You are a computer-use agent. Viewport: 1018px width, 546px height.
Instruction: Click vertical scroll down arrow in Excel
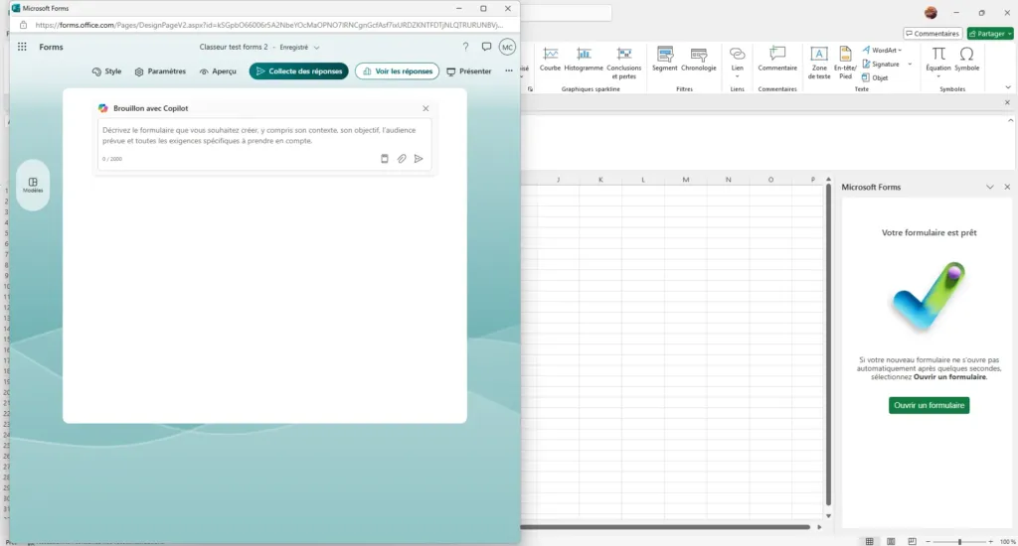[828, 516]
